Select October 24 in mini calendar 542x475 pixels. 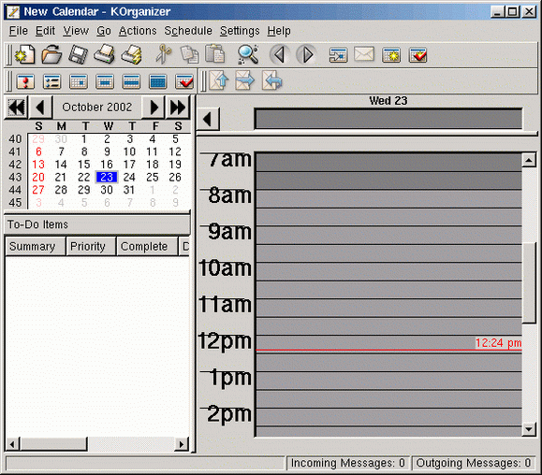click(x=129, y=177)
